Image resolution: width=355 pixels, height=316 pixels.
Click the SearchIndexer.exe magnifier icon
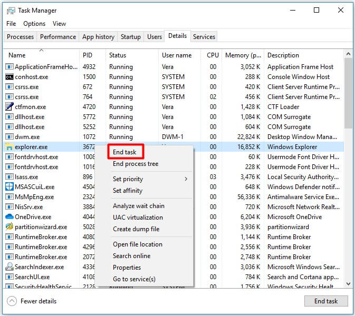pos(9,266)
